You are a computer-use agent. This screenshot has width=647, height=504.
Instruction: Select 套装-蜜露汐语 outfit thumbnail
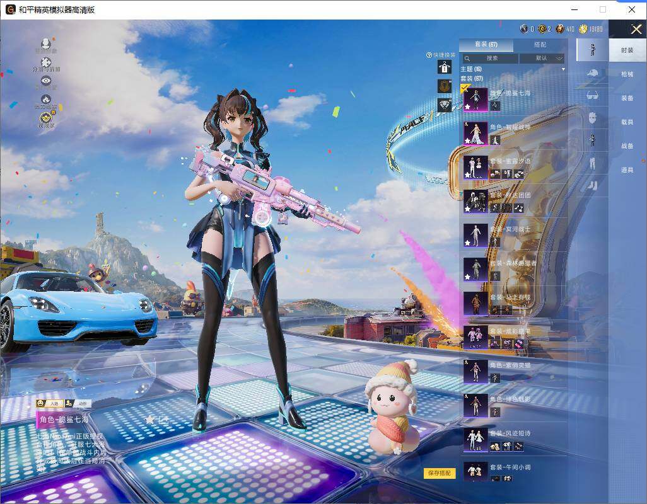click(475, 167)
